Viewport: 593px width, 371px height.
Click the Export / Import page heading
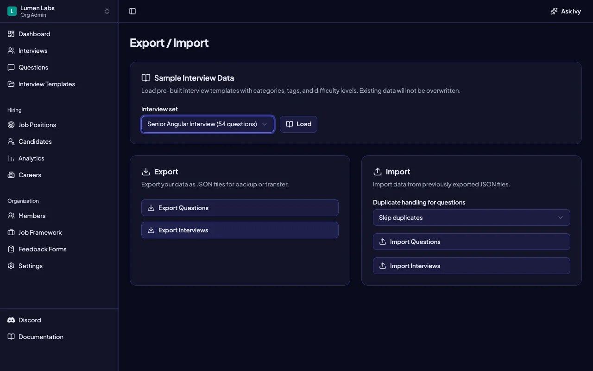(x=169, y=43)
